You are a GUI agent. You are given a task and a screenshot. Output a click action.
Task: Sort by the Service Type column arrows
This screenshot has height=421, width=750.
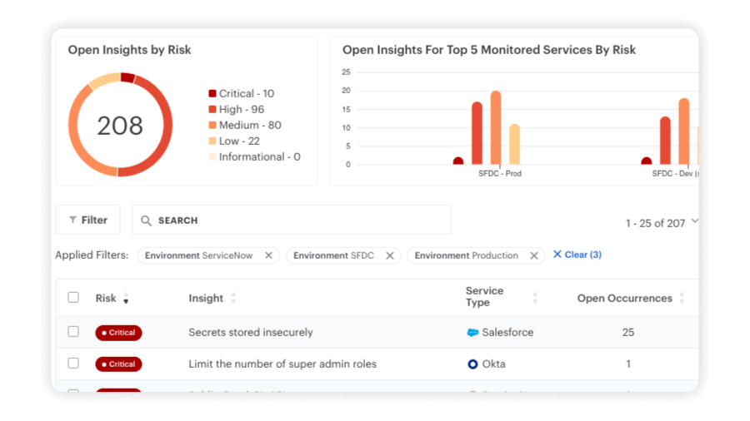535,299
